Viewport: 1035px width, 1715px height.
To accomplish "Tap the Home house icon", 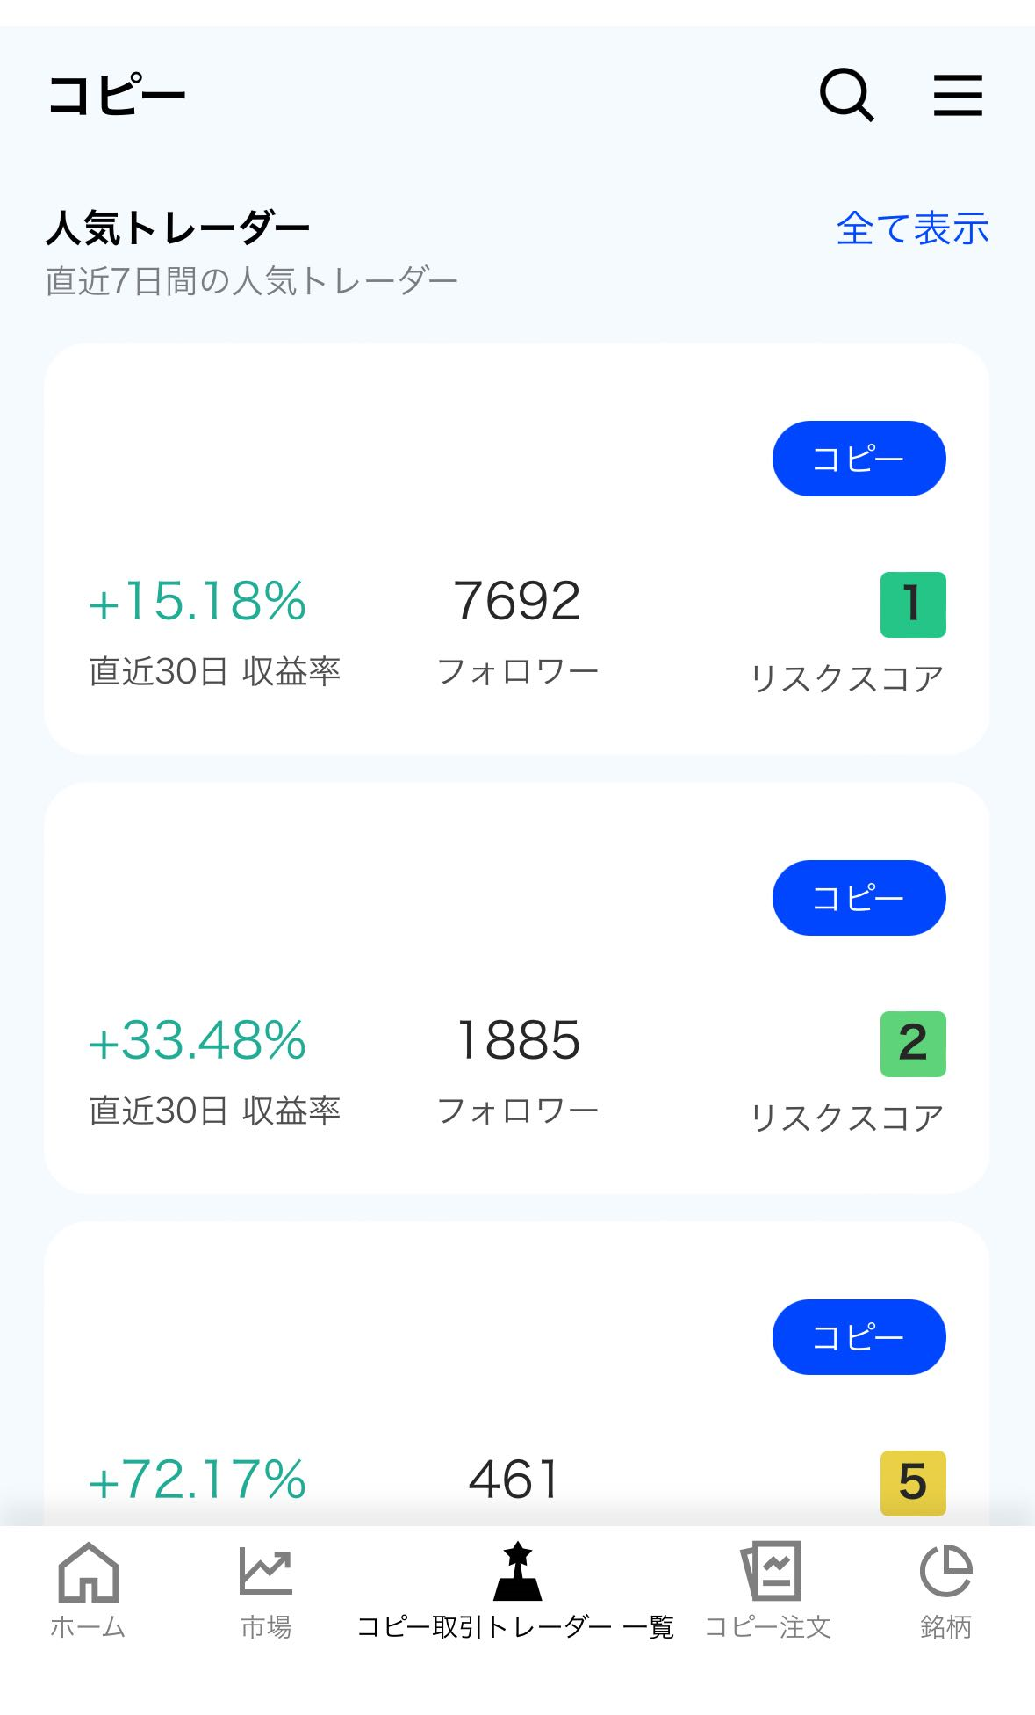I will tap(88, 1571).
